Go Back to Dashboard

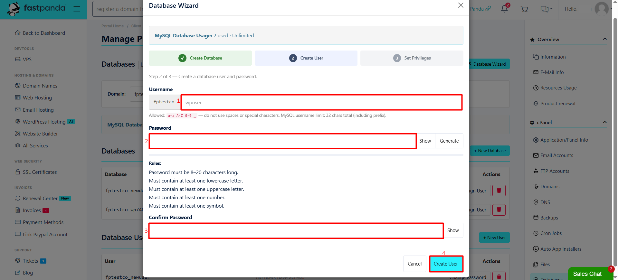pos(40,33)
